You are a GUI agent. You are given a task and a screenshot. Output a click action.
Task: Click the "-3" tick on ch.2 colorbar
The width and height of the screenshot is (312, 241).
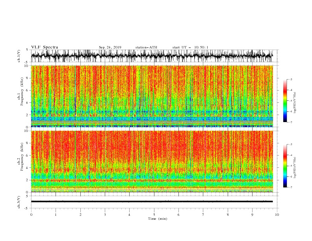tap(291, 145)
